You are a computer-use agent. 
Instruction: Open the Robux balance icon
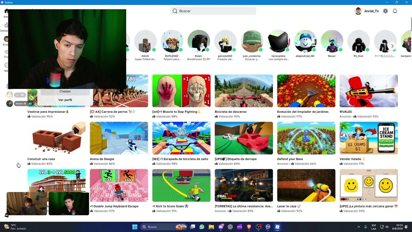click(385, 11)
